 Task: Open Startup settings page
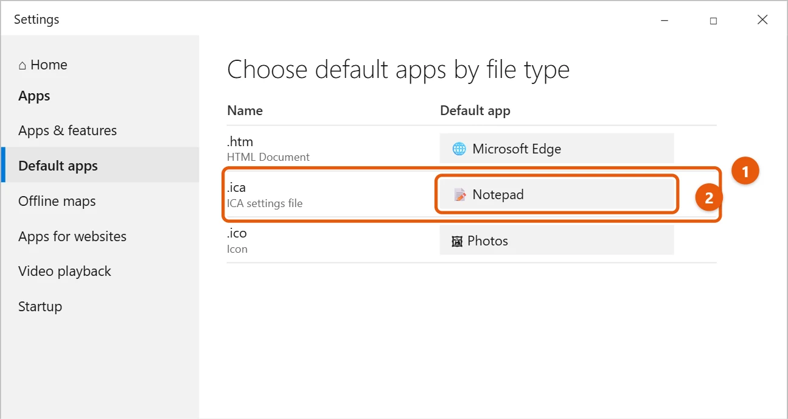(40, 306)
